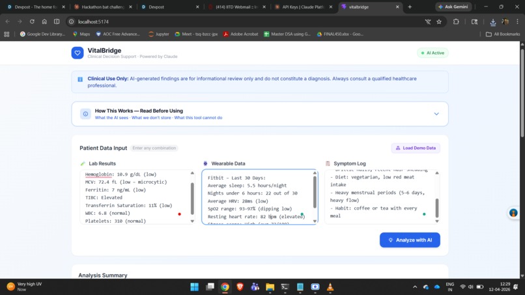The height and width of the screenshot is (295, 525).
Task: Click the Lab Results scroll down arrow
Action: click(192, 221)
